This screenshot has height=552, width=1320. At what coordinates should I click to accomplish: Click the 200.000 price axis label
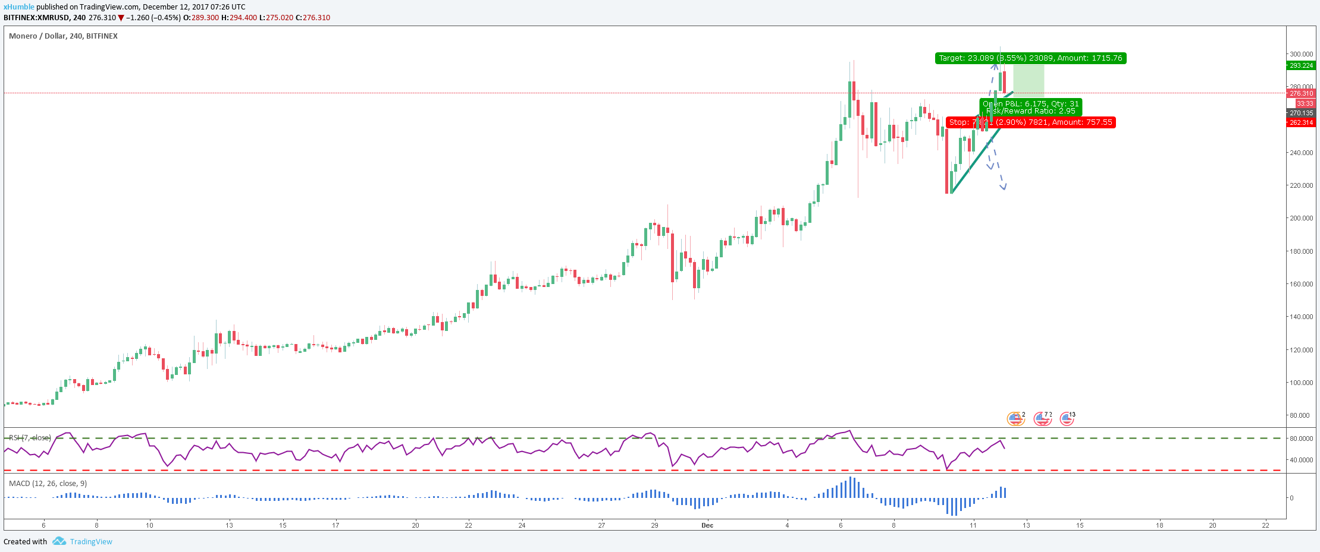[1301, 218]
